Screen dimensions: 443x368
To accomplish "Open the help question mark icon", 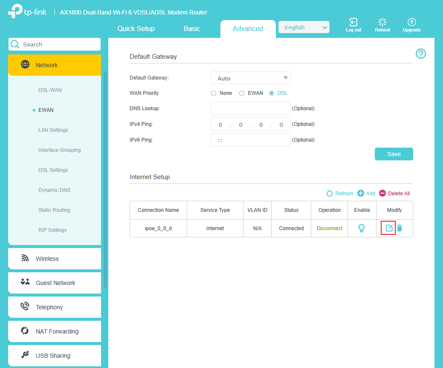I will click(x=420, y=54).
